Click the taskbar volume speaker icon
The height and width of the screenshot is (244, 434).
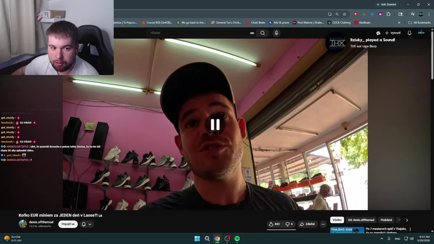tap(412, 239)
